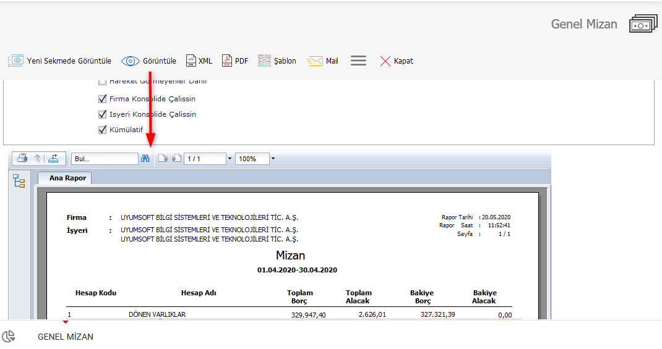The width and height of the screenshot is (662, 349).
Task: Uncheck Isyeri Konsolide Çalissin checkbox
Action: [103, 114]
